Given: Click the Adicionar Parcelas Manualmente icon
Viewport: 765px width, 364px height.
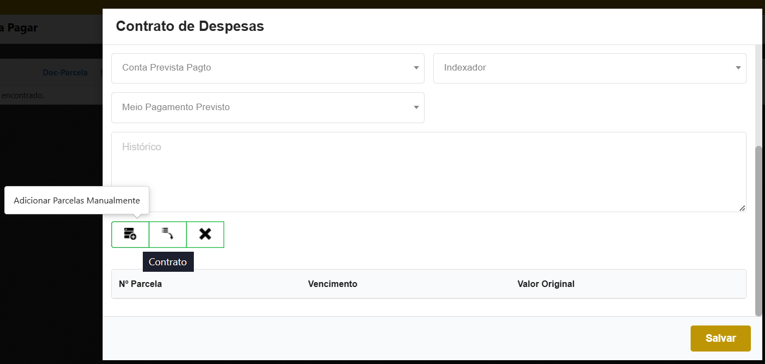Looking at the screenshot, I should coord(130,234).
